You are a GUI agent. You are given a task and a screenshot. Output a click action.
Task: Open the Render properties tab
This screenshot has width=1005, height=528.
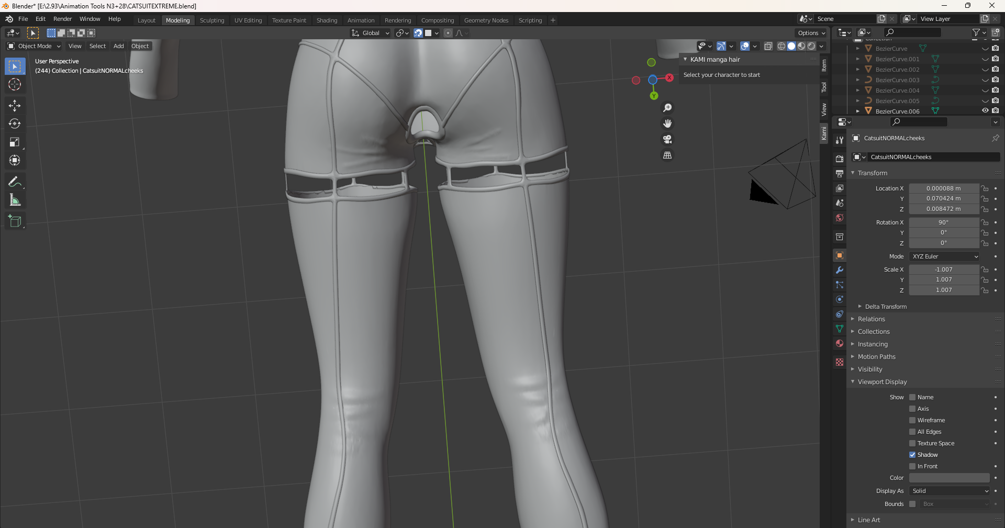[840, 159]
